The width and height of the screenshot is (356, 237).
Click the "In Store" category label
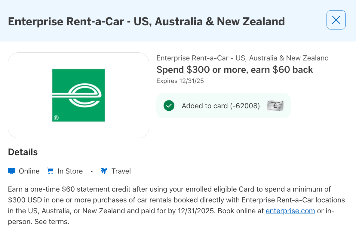(70, 171)
